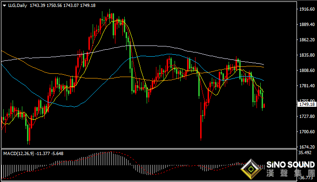This screenshot has width=317, height=182.
Task: Click the yellow moving average line peak
Action: (118, 20)
